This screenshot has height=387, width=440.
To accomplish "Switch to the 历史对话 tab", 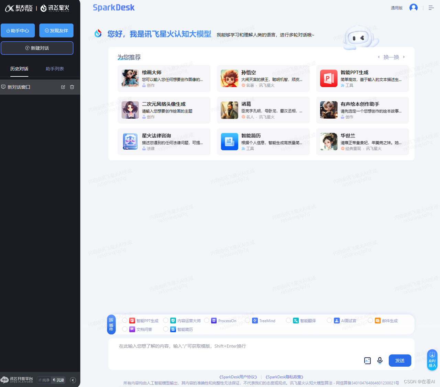I will [19, 69].
